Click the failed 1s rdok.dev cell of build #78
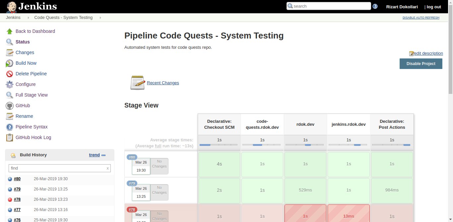Viewport: 453px width, 222px height. coord(305,213)
